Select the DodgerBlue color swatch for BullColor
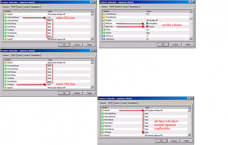 click(x=147, y=23)
